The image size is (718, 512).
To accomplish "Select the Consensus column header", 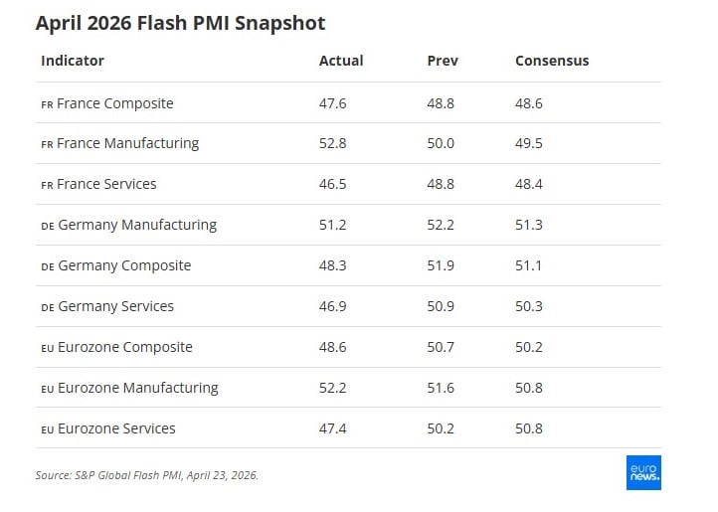I will point(552,61).
